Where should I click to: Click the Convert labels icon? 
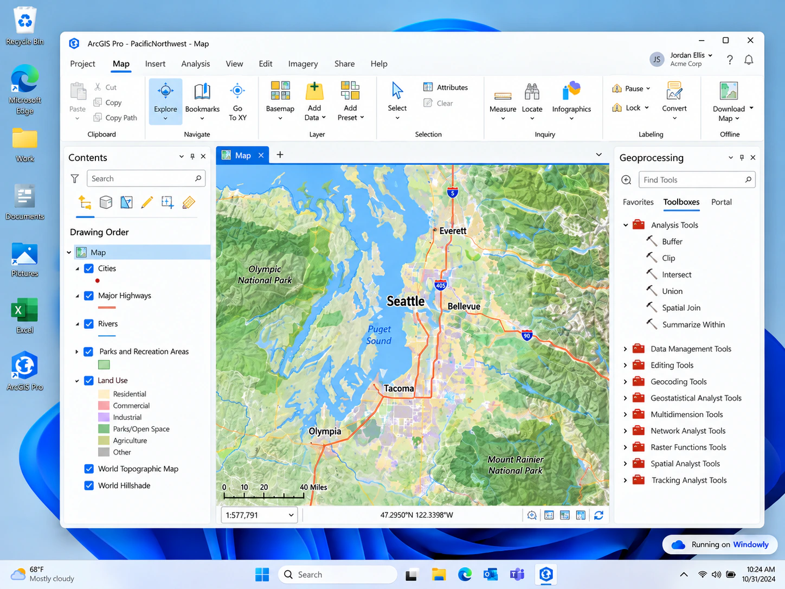pyautogui.click(x=674, y=91)
